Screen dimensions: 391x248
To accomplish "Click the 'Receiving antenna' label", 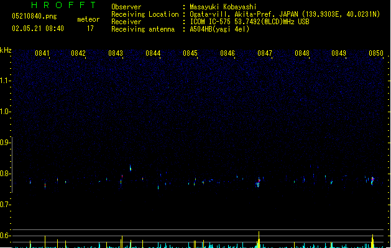I will [x=143, y=29].
